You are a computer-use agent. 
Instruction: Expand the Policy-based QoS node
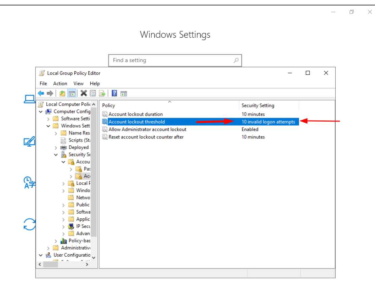point(56,241)
